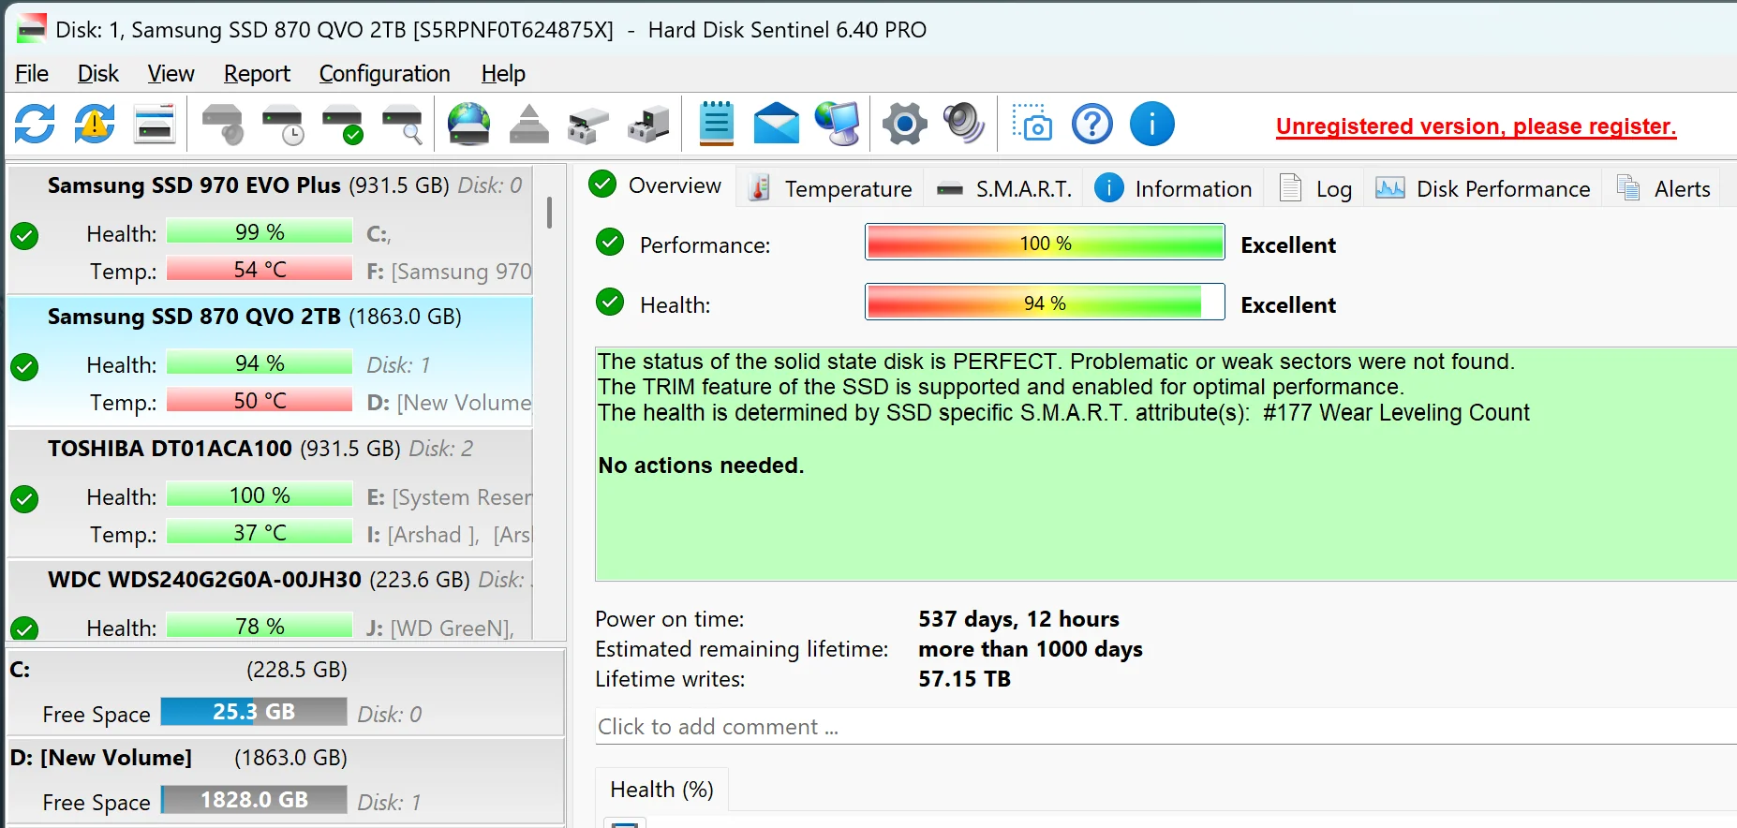Click the Unregistered version, please register link
Viewport: 1737px width, 828px height.
pyautogui.click(x=1476, y=126)
